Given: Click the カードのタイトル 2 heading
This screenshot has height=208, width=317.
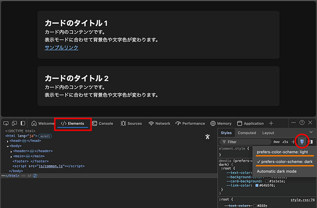Looking at the screenshot, I should point(77,78).
